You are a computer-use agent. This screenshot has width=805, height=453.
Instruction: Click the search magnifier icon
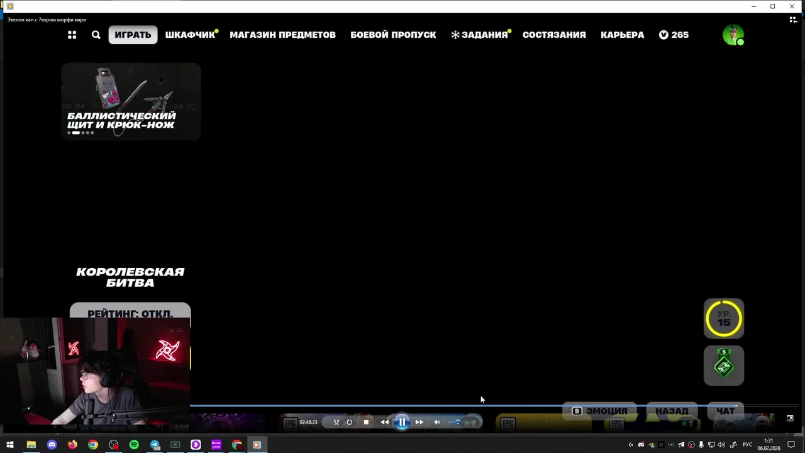coord(96,35)
